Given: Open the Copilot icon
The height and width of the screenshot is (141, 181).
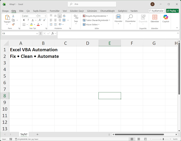Looking at the screenshot, I should pyautogui.click(x=166, y=17).
